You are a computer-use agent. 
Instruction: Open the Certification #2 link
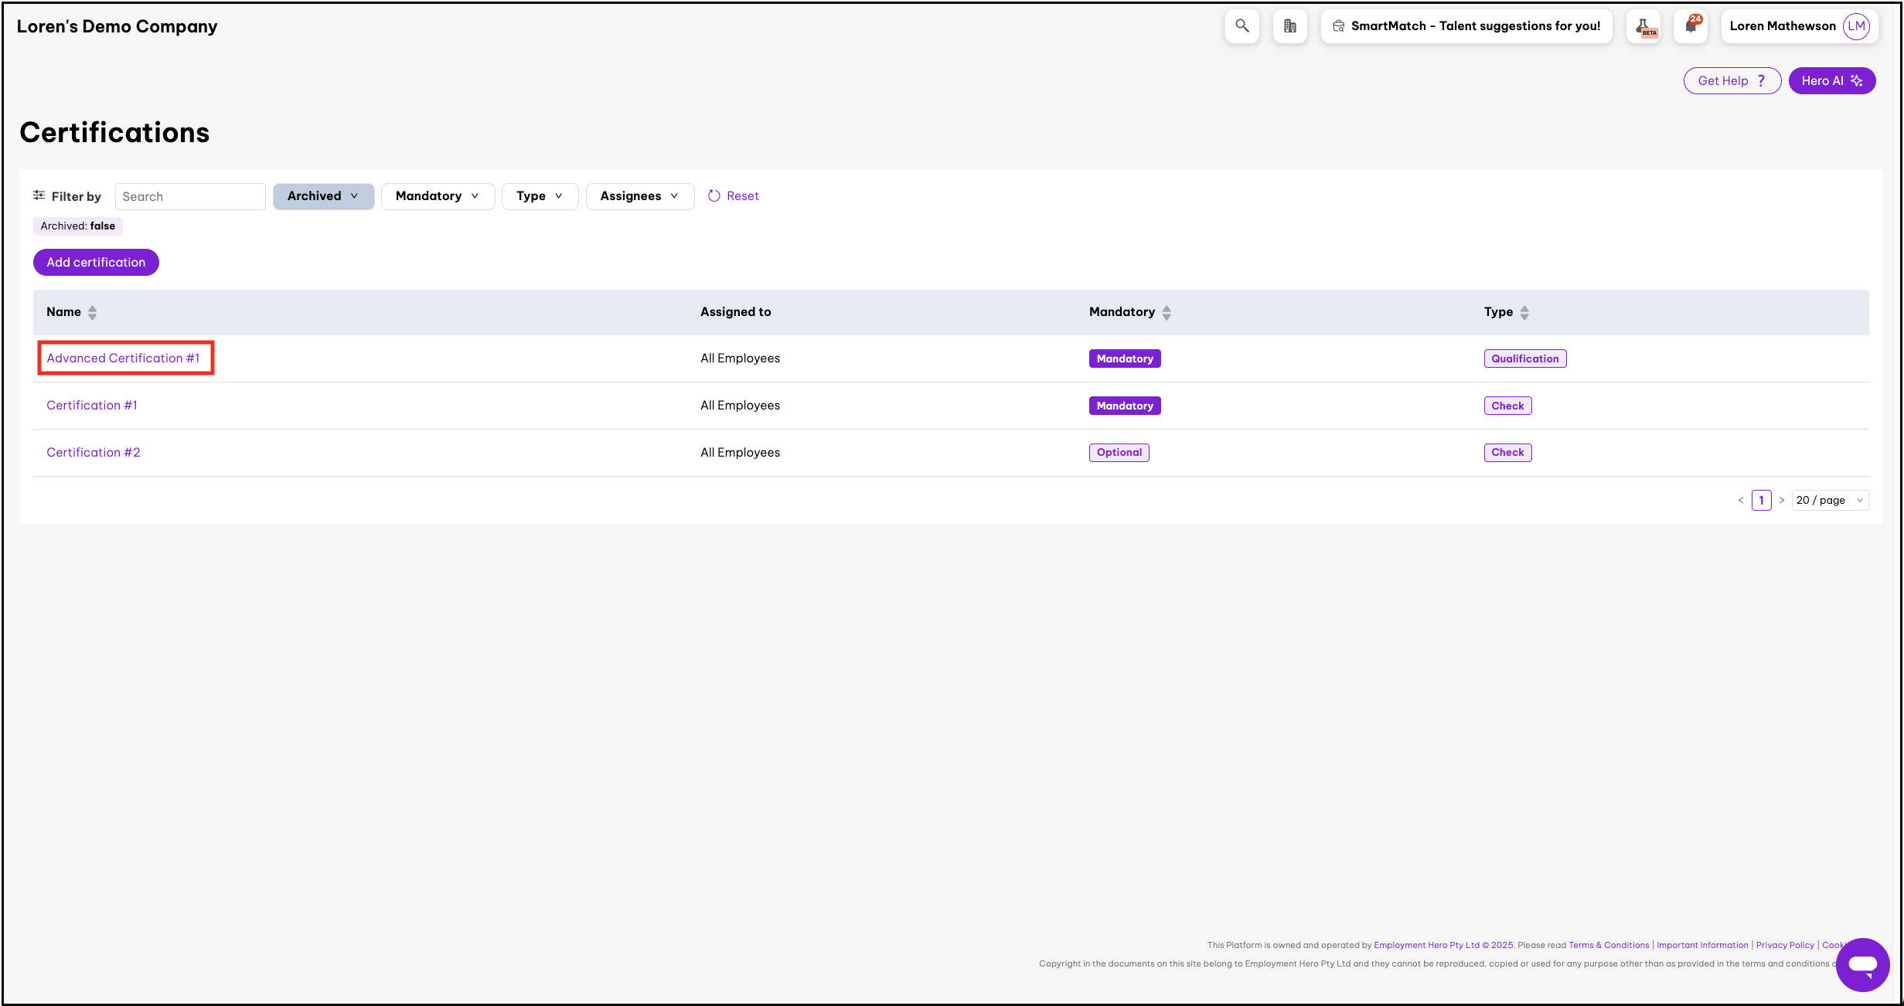[x=94, y=453]
